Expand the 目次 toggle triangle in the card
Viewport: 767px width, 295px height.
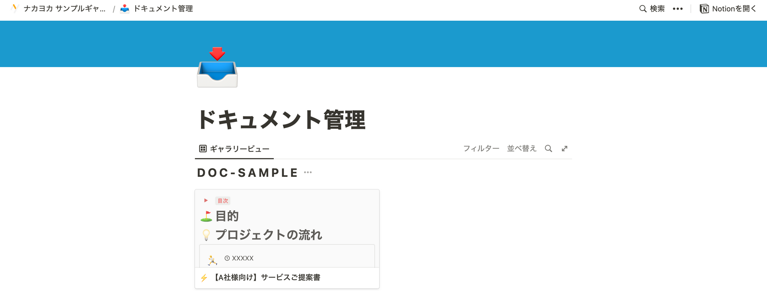coord(206,201)
